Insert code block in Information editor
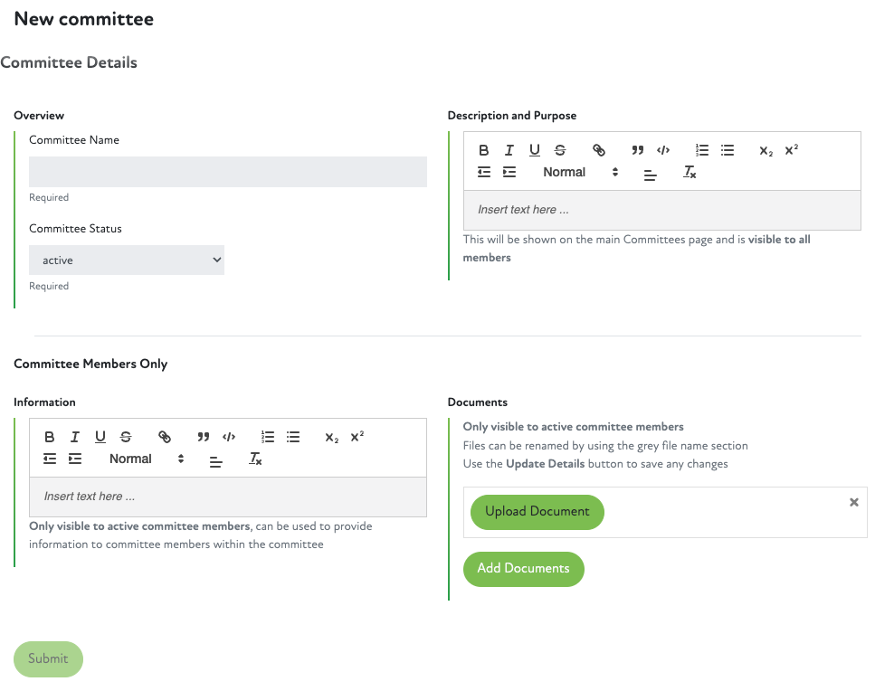This screenshot has width=894, height=691. point(229,438)
